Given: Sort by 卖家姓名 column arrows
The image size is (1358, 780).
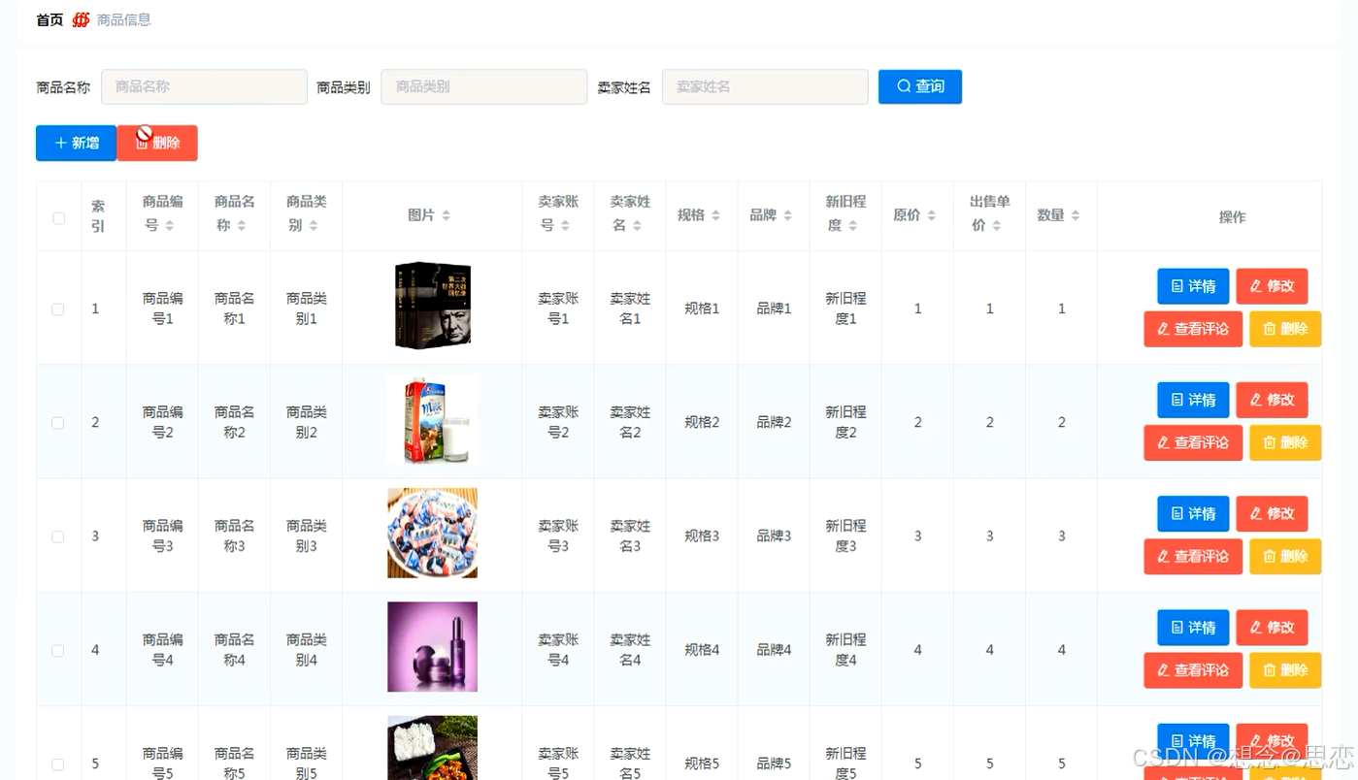Looking at the screenshot, I should [x=637, y=225].
